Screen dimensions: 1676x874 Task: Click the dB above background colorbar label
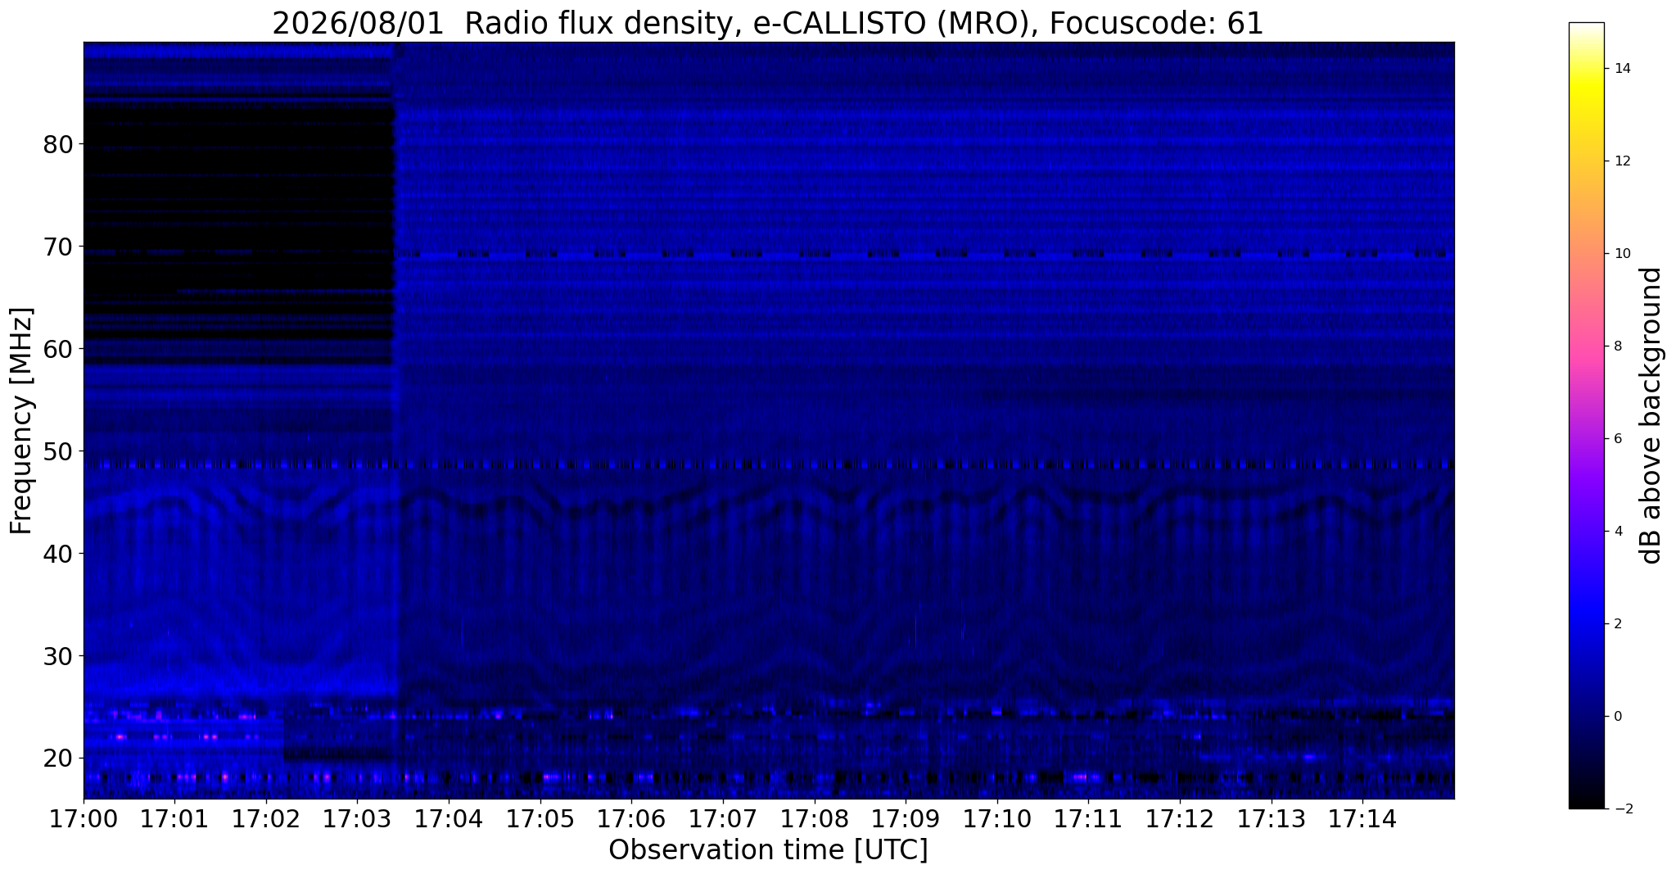point(1651,415)
